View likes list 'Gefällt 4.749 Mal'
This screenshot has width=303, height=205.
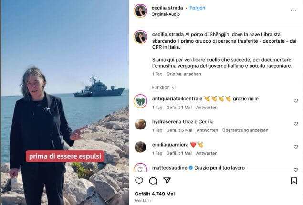(x=155, y=194)
